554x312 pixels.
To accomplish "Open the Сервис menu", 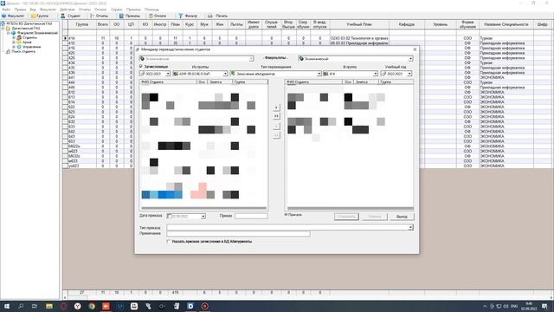I will point(117,10).
